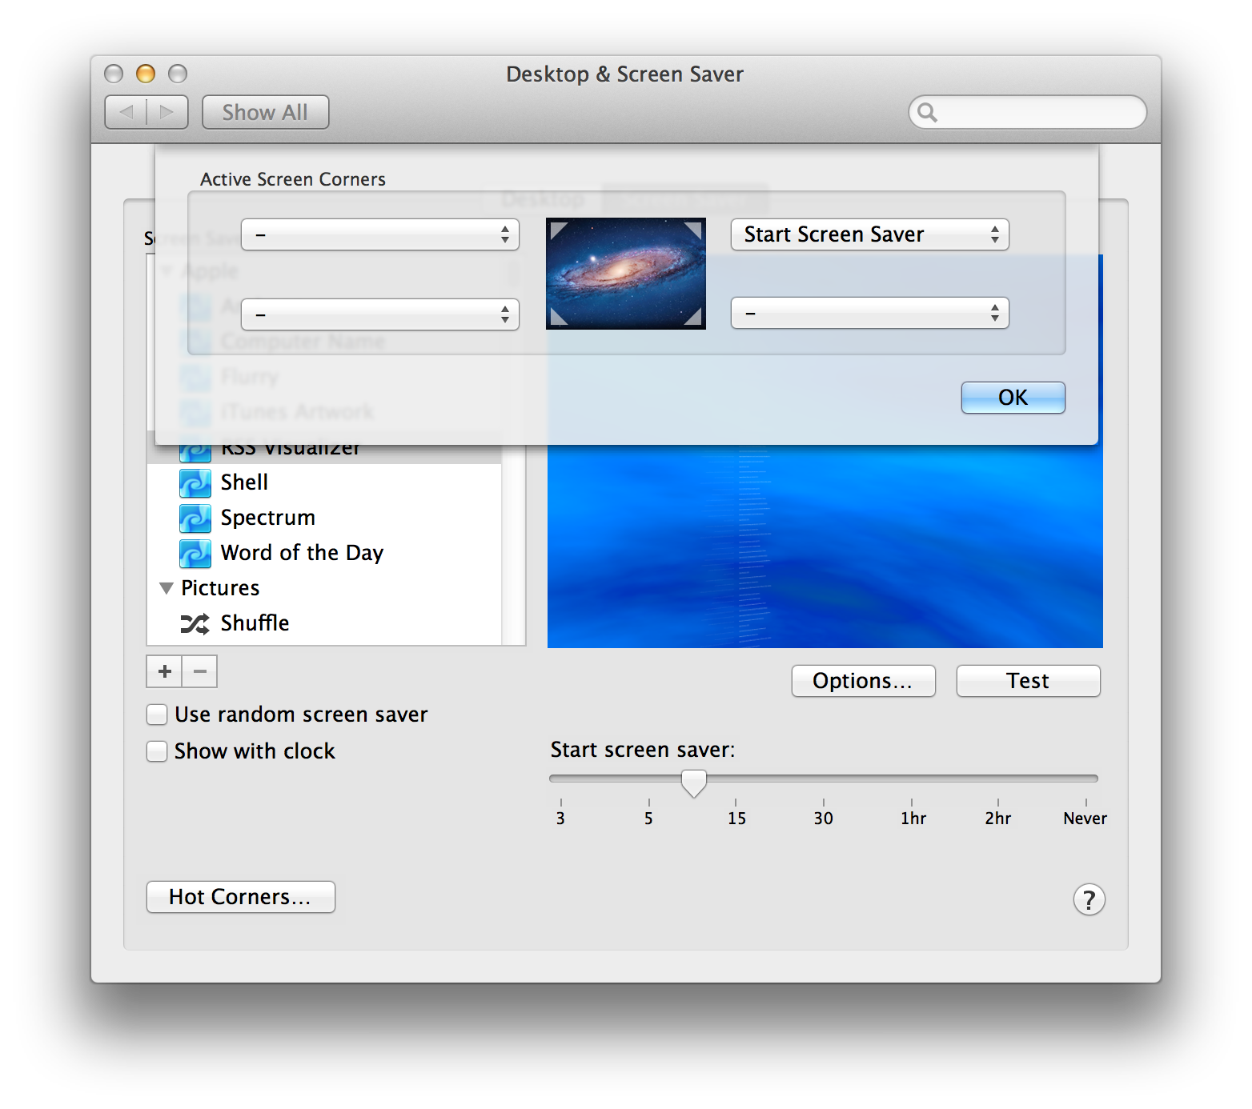Select the Shell list row

(324, 483)
